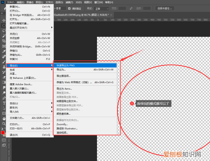Open the 图像(I) menu
Screen dimensions: 210x161
tap(30, 2)
